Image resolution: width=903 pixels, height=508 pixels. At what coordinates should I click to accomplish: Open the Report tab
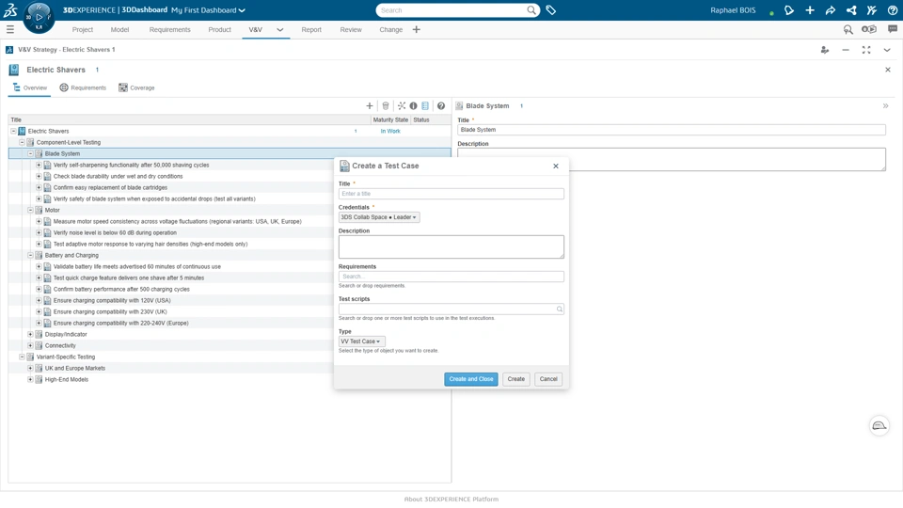pos(311,30)
